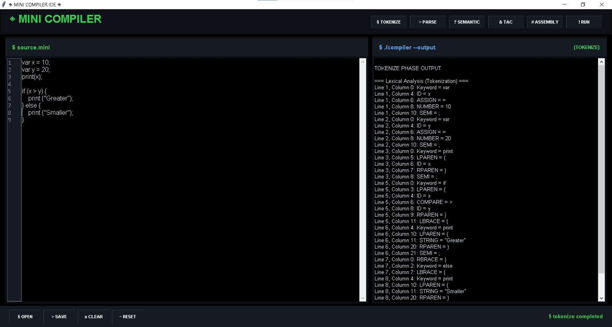Click code line 'print ("Smaller");'
612x327 pixels.
[x=51, y=113]
